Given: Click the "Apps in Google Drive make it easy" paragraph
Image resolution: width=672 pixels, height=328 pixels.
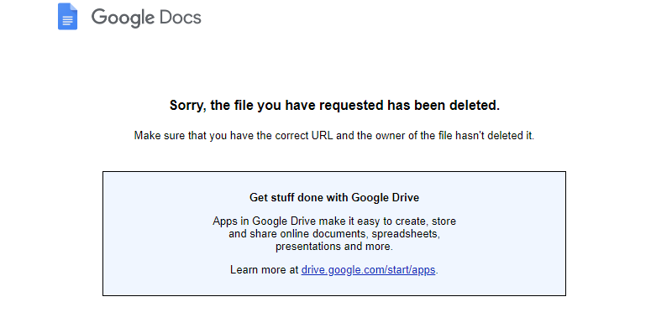Looking at the screenshot, I should click(334, 234).
